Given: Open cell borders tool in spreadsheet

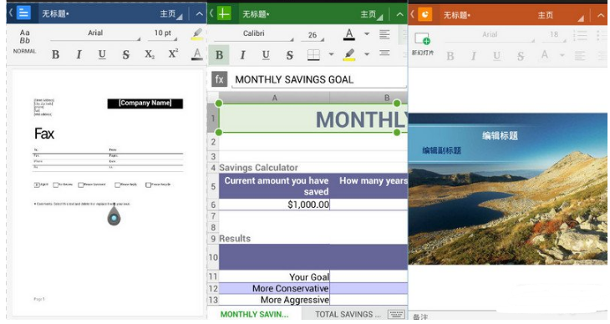Looking at the screenshot, I should [313, 55].
